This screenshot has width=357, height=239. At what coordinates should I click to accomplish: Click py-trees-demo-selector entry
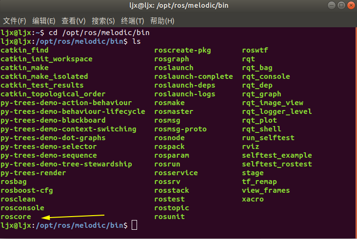[49, 147]
